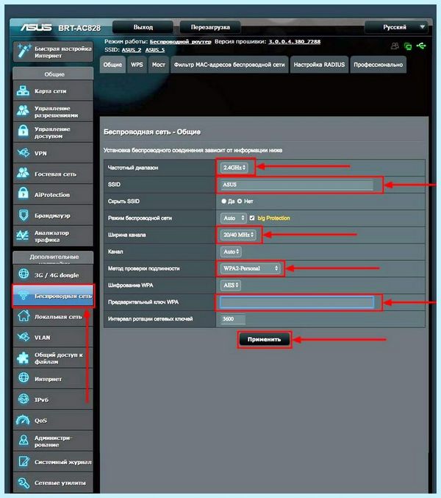
Task: Click the 3G / 4G dongle globe icon
Action: point(24,274)
